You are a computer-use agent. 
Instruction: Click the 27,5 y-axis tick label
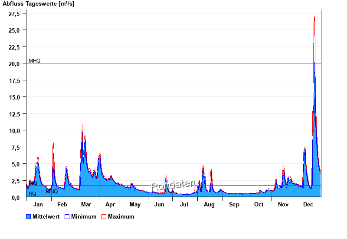pyautogui.click(x=14, y=13)
